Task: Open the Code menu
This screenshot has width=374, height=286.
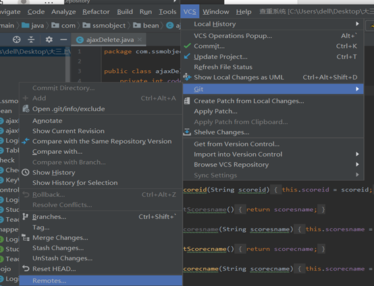Action: [x=36, y=11]
